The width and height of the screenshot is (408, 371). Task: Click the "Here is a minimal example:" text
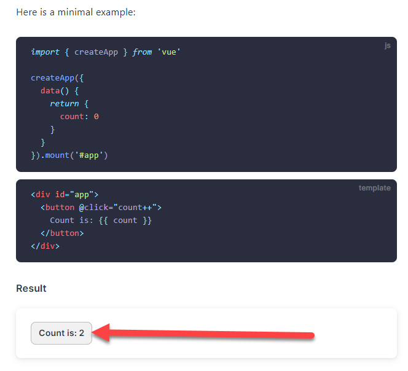point(76,12)
